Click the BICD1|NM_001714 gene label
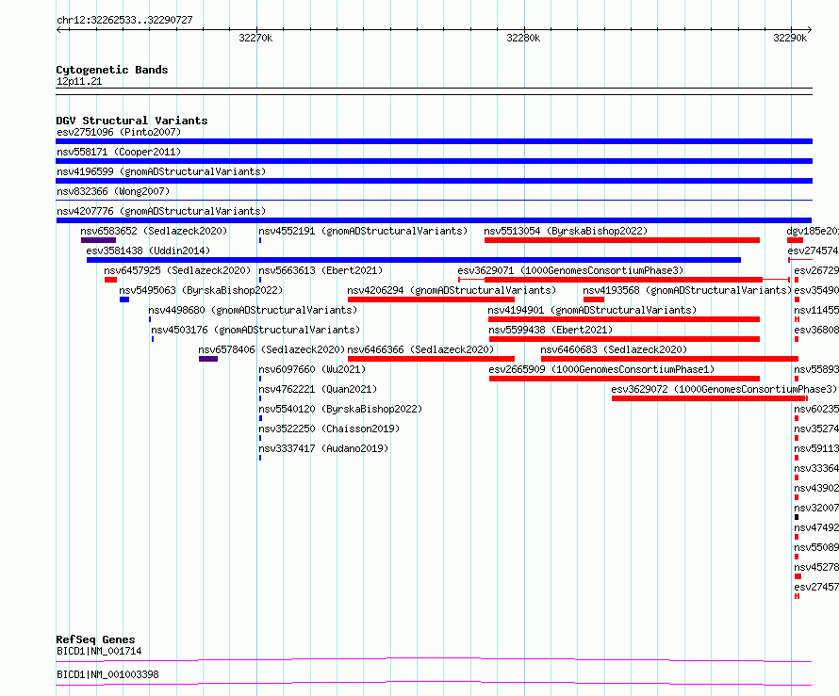This screenshot has width=839, height=696. tap(99, 651)
